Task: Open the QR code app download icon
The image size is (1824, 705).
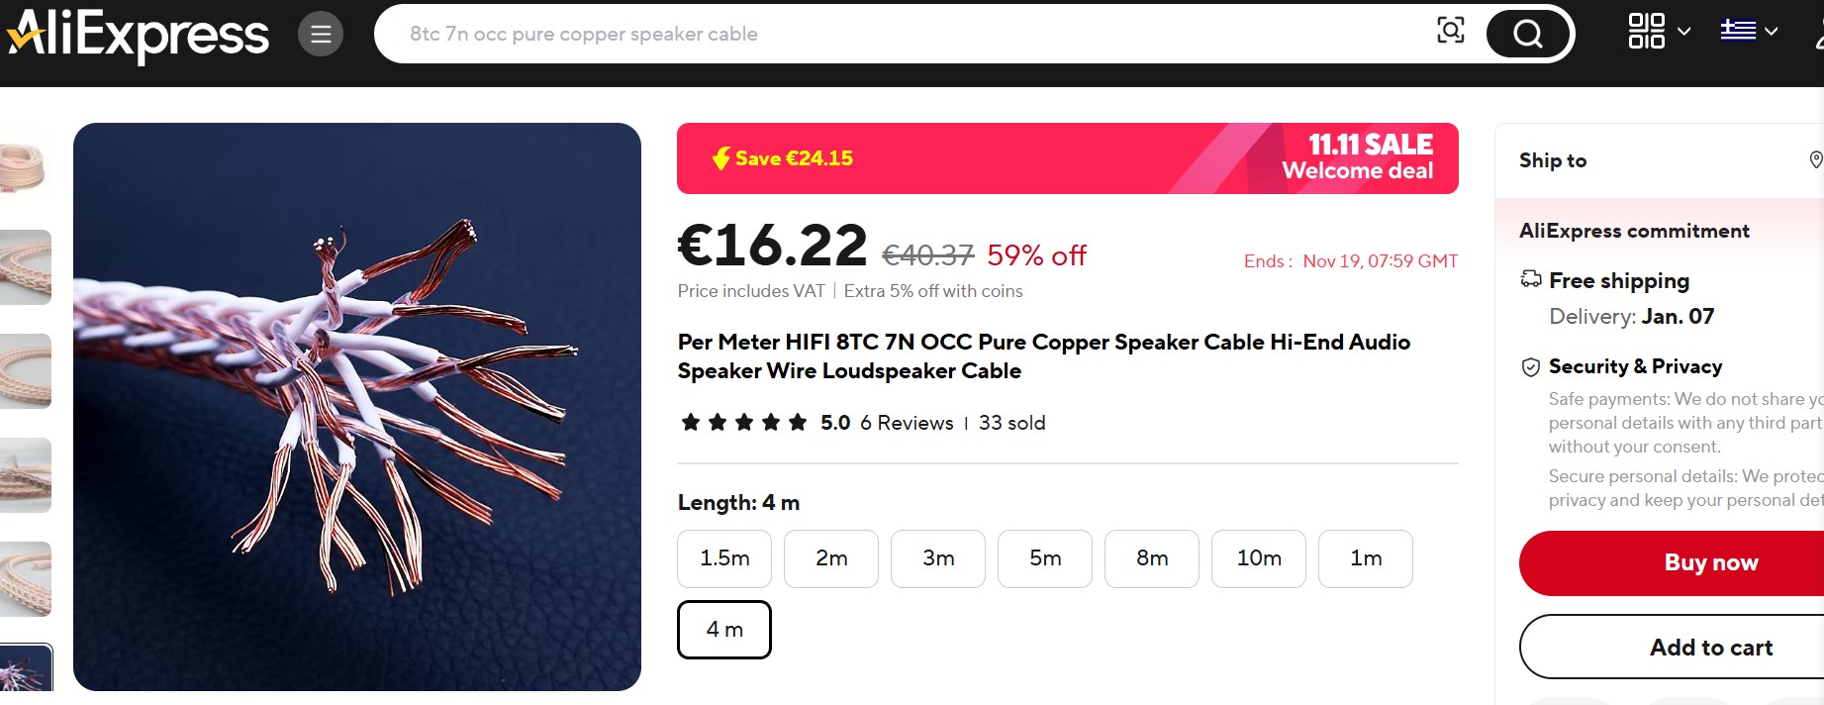Action: pos(1646,31)
